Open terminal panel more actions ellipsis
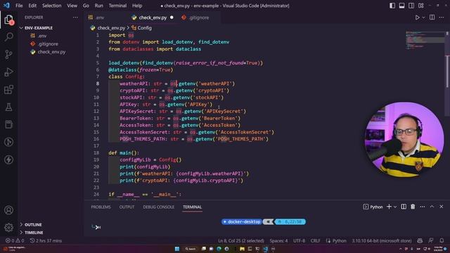The image size is (450, 253). tap(422, 207)
